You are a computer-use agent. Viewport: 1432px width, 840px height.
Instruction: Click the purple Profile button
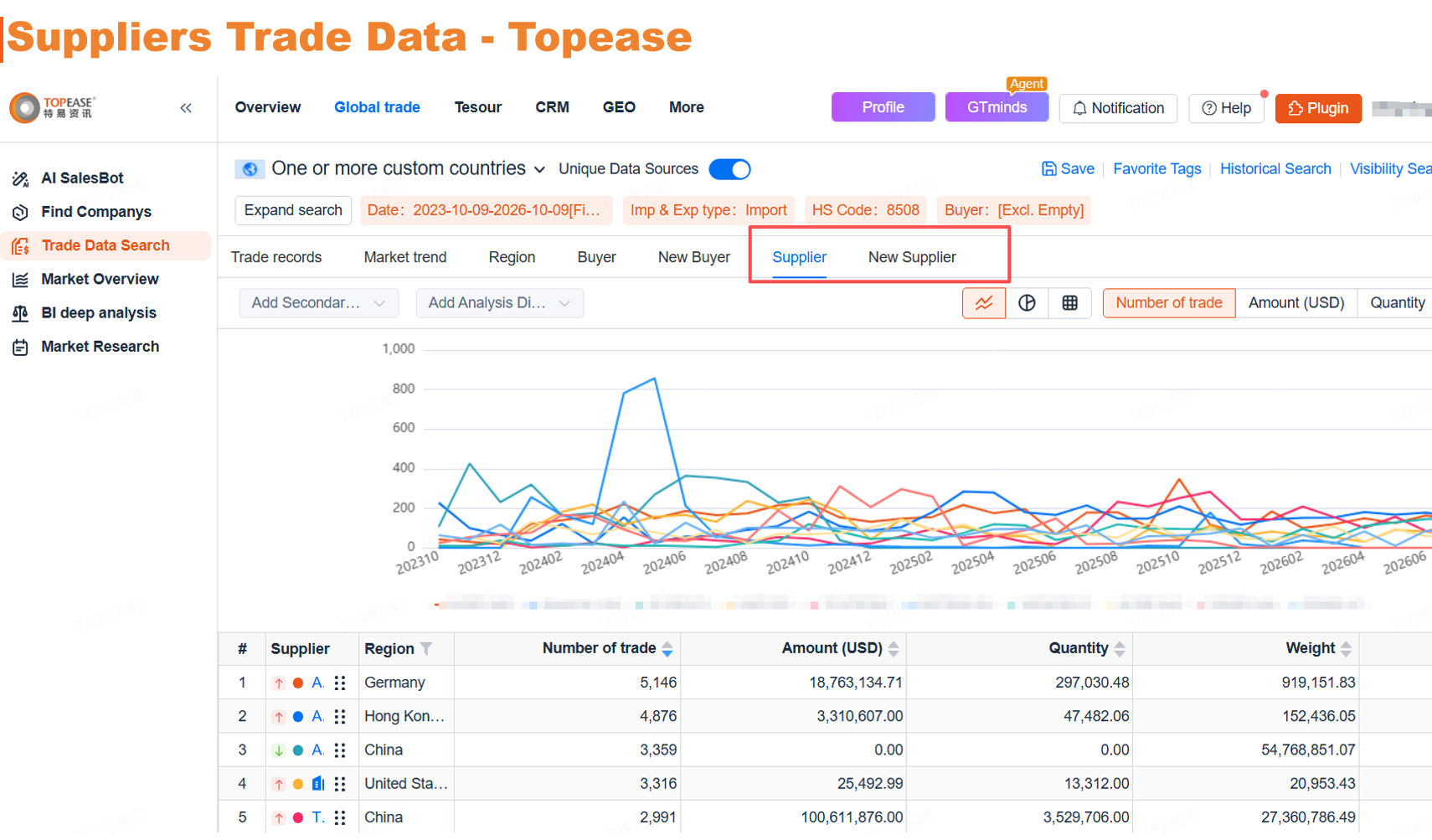pyautogui.click(x=883, y=107)
